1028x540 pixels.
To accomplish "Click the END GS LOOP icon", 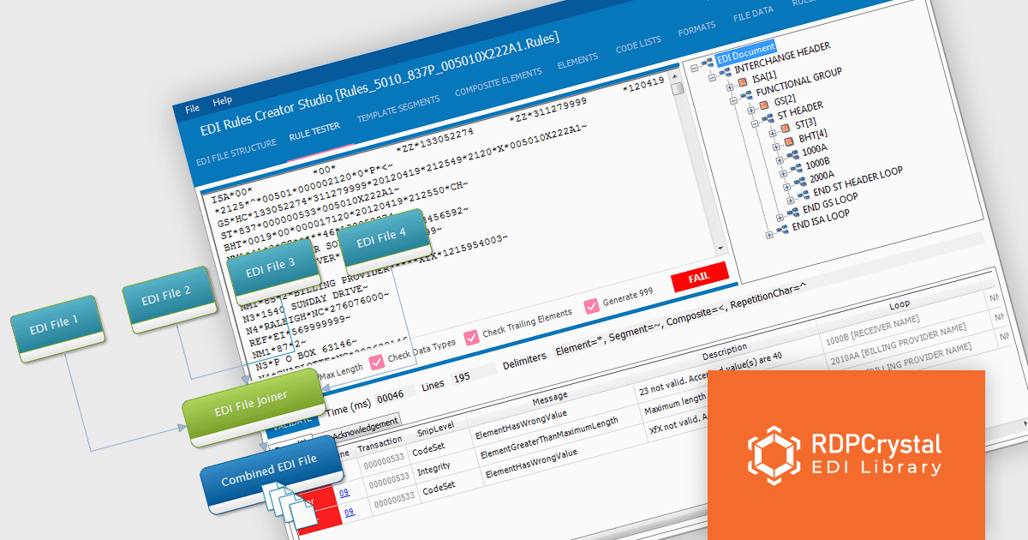I will coord(792,211).
